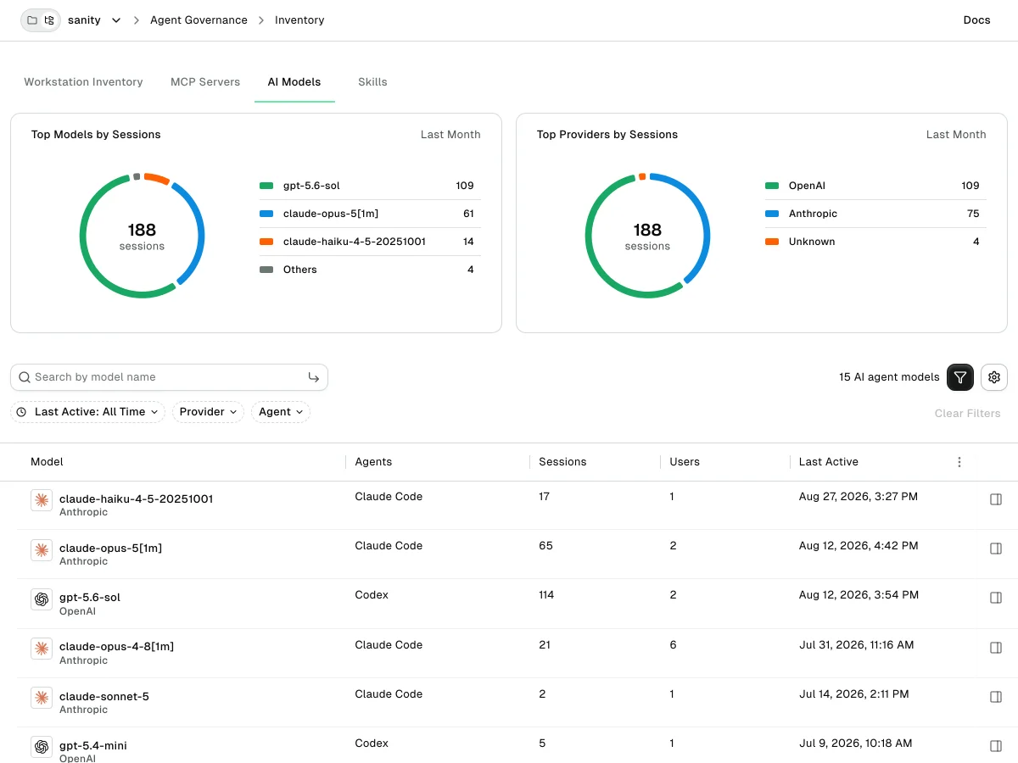This screenshot has height=763, width=1018.
Task: Click claude-haiku-4-5-20251001 model name in table
Action: [136, 498]
